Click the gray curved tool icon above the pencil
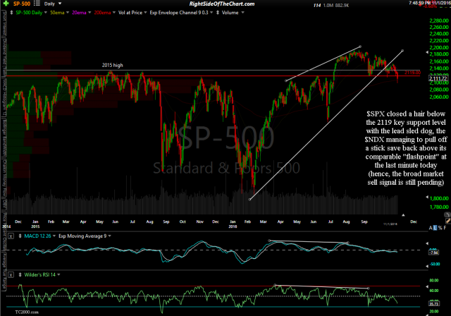The width and height of the screenshot is (451, 316). (x=447, y=214)
